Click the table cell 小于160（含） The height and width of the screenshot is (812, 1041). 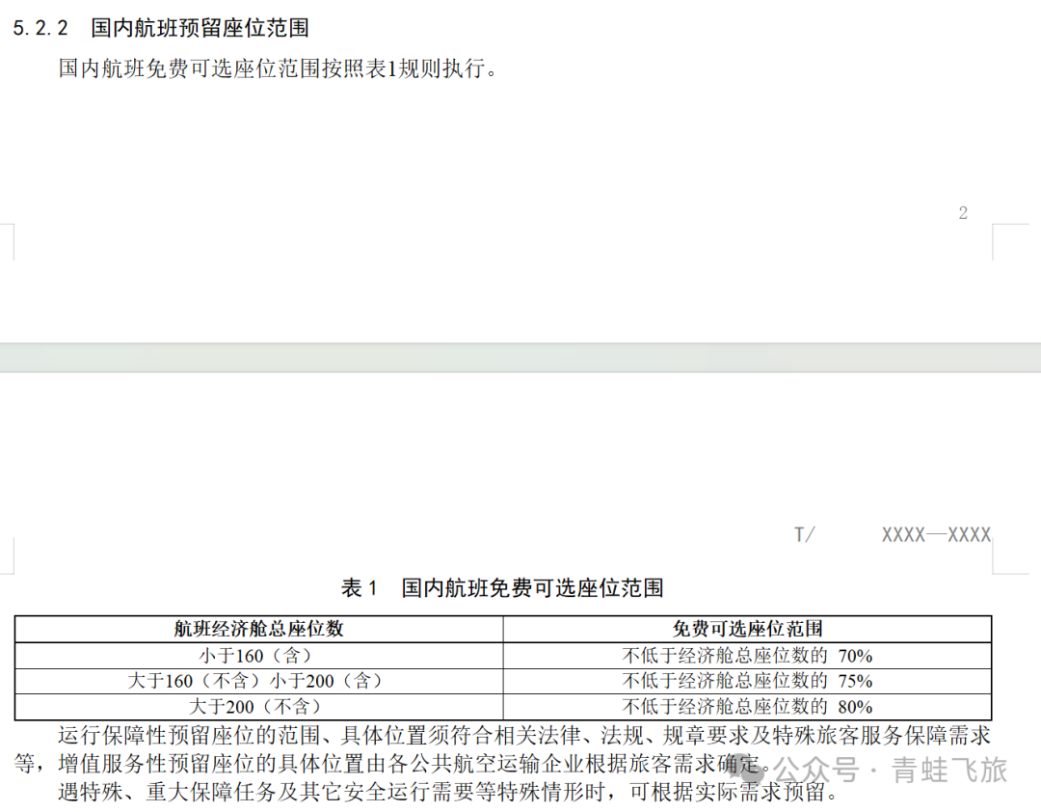(x=258, y=656)
